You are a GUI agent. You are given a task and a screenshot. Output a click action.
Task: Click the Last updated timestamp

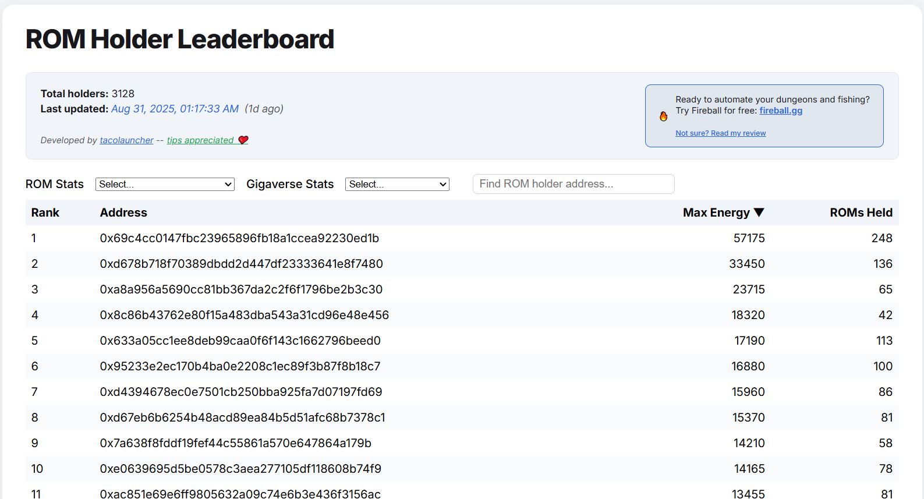point(175,109)
